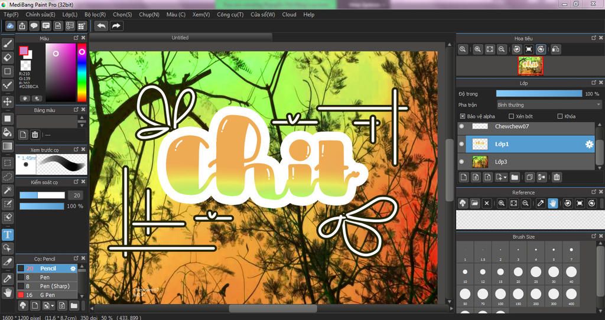Viewport: 605px width, 320px height.
Task: Enable the Khóa lock checkbox
Action: (x=560, y=116)
